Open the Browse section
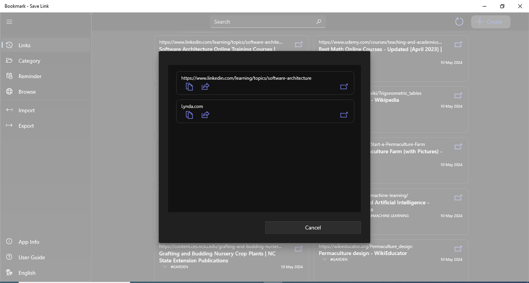 (x=27, y=91)
